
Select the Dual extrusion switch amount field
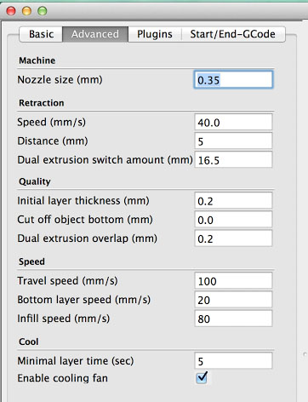[233, 160]
